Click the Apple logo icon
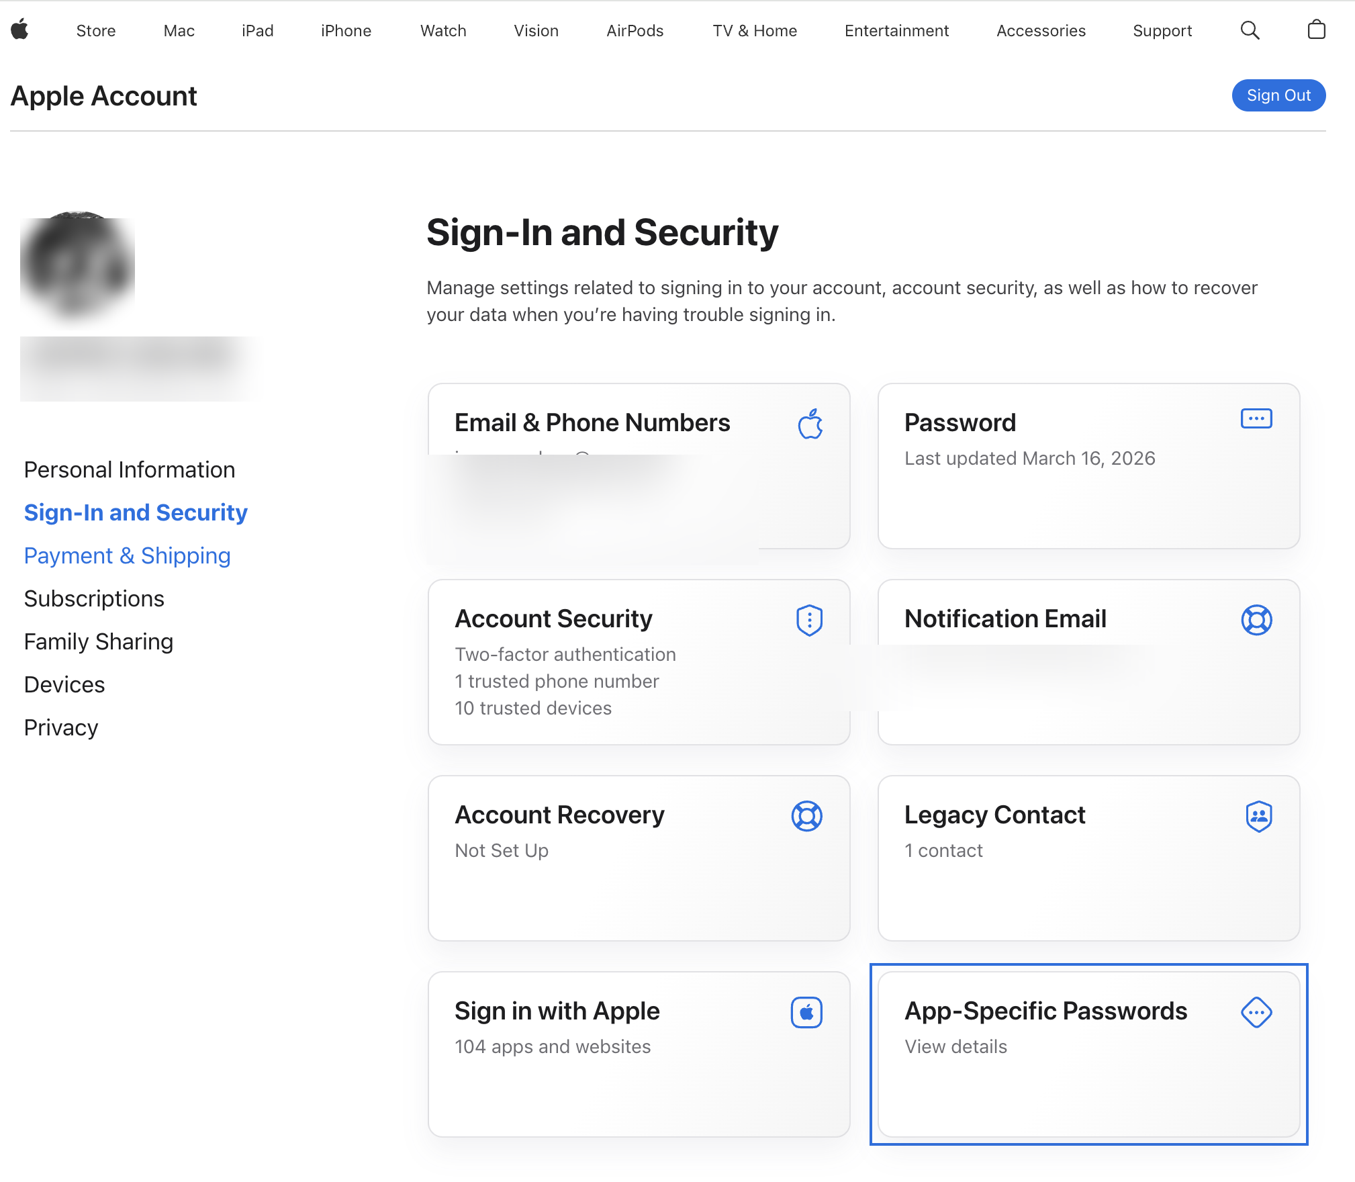Viewport: 1355px width, 1182px height. [x=20, y=30]
